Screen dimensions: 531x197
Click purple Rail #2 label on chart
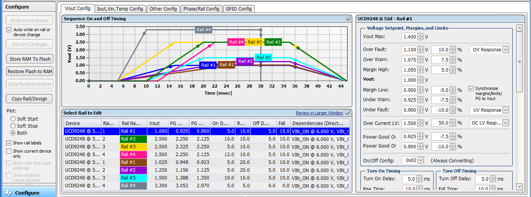pos(245,61)
